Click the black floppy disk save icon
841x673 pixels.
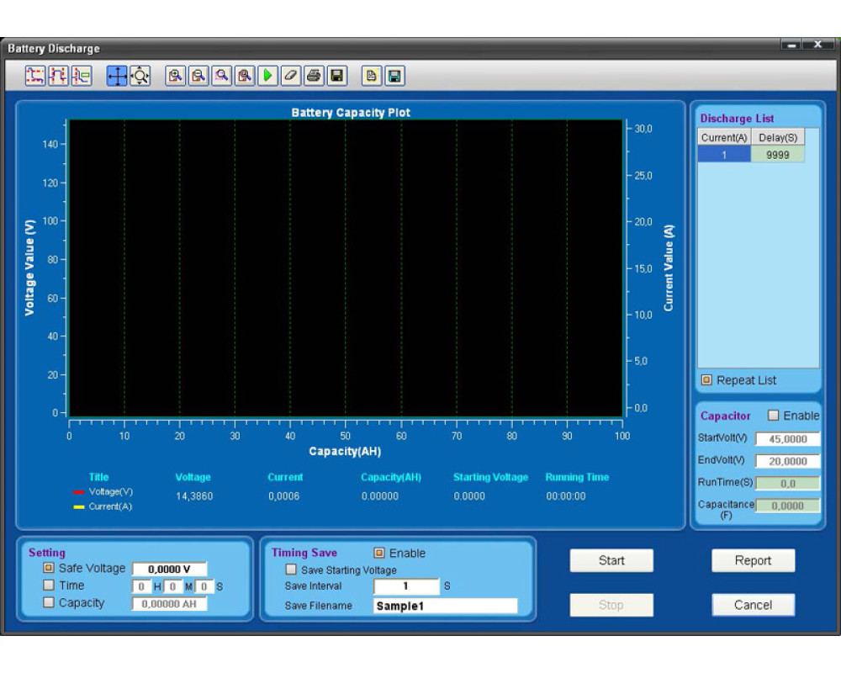tap(336, 76)
